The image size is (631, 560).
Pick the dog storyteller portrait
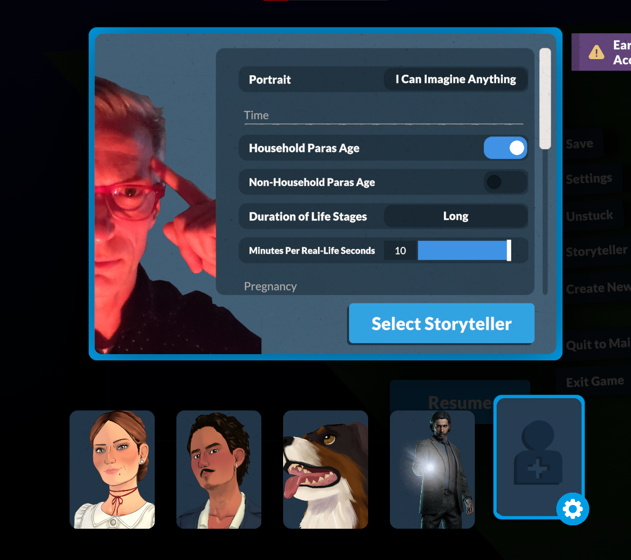coord(326,469)
